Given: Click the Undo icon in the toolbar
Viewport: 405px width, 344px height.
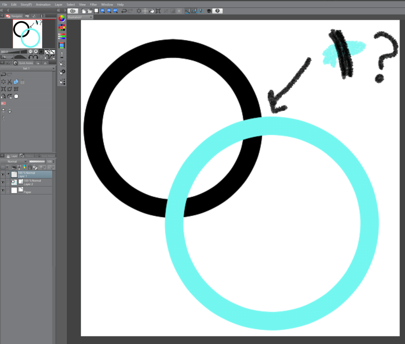Looking at the screenshot, I should 124,11.
